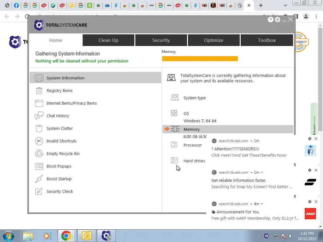Viewport: 323px width, 242px height.
Task: Open Windows Media Player from the taskbar
Action: tap(47, 236)
